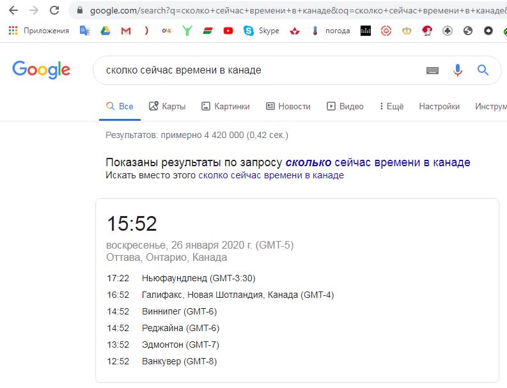The image size is (507, 388).
Task: Start voice search with microphone icon
Action: [x=458, y=70]
